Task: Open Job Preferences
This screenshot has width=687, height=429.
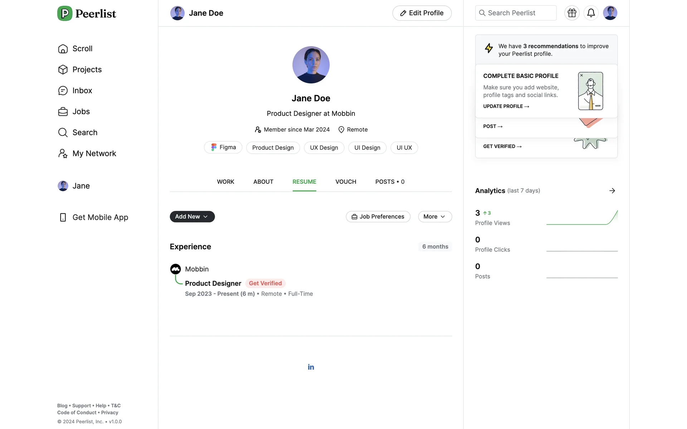Action: 378,217
